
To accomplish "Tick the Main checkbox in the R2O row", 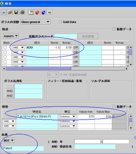I will click(5, 48).
